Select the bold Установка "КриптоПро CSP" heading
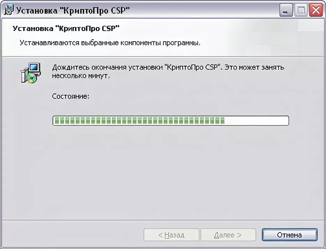This screenshot has height=249, width=326. 66,28
